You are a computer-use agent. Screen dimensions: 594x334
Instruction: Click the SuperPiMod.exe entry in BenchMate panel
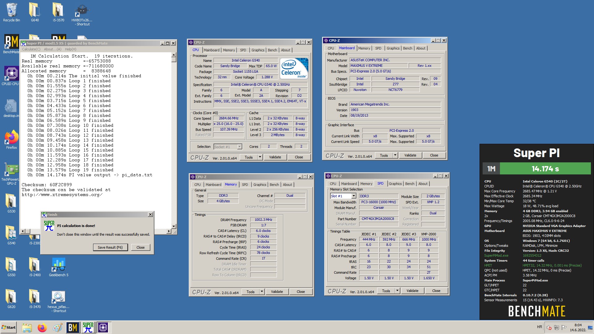pyautogui.click(x=496, y=255)
